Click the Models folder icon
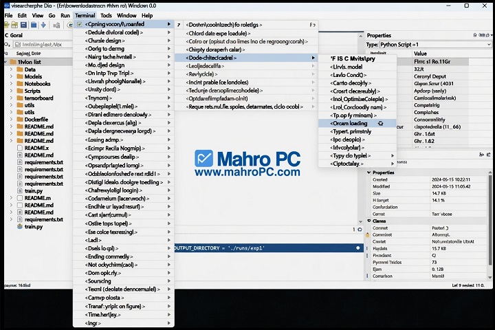Screen dimensions: 495x330 tap(20, 76)
